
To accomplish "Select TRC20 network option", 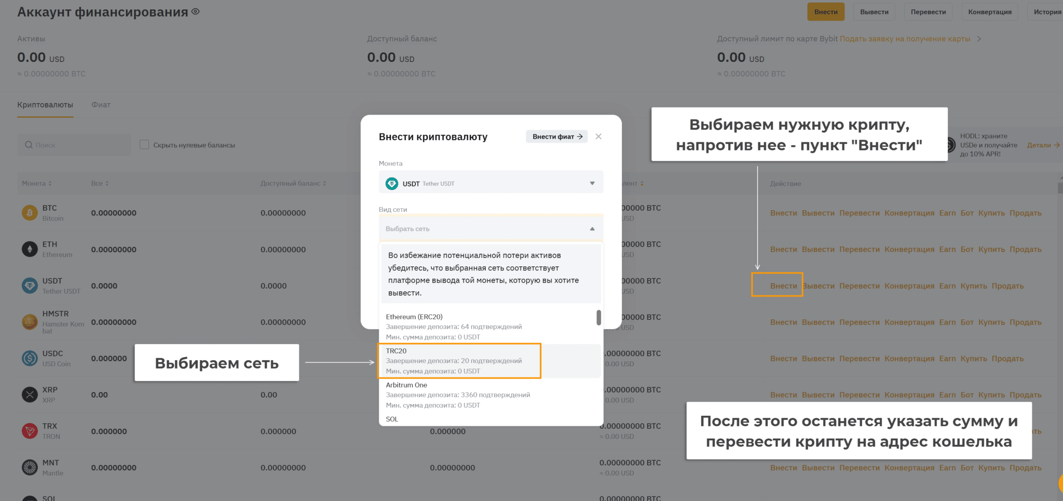I will tap(459, 361).
